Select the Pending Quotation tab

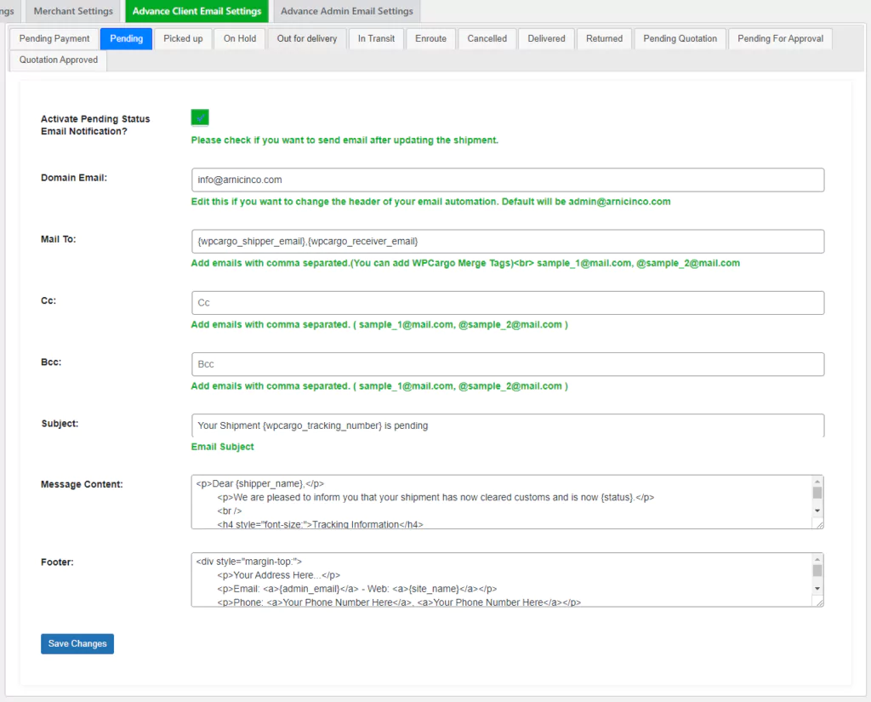click(680, 38)
